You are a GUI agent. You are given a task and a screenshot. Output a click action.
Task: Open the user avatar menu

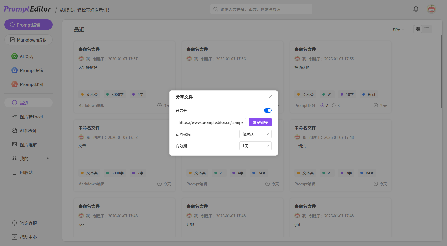(431, 9)
